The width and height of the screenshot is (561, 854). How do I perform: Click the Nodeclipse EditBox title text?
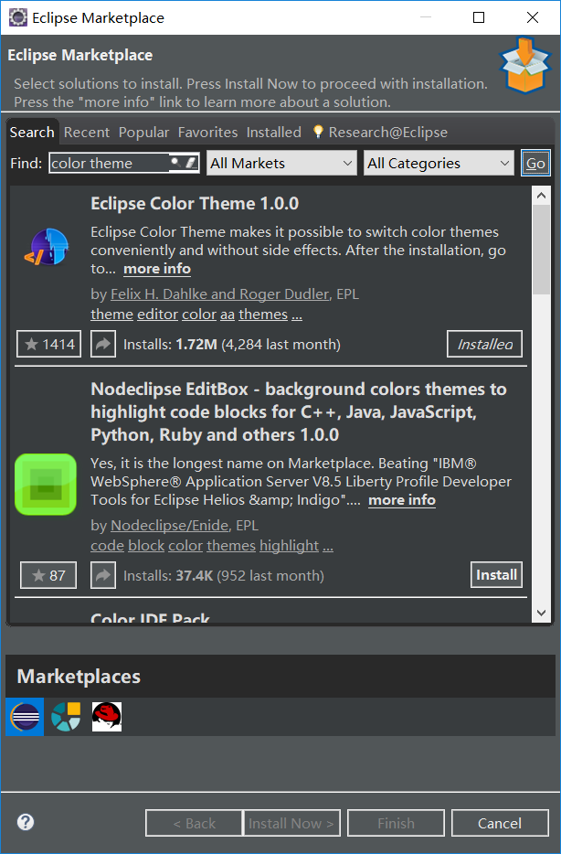[x=299, y=411]
